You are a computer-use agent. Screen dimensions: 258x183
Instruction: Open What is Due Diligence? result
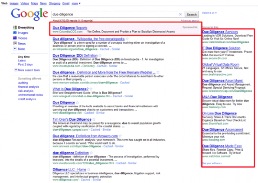click(70, 89)
